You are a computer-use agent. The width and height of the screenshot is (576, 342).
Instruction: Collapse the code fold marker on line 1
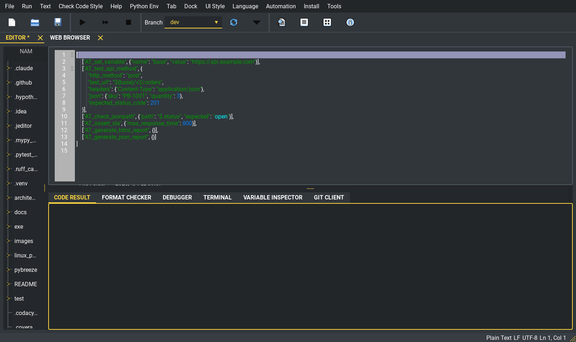(72, 55)
